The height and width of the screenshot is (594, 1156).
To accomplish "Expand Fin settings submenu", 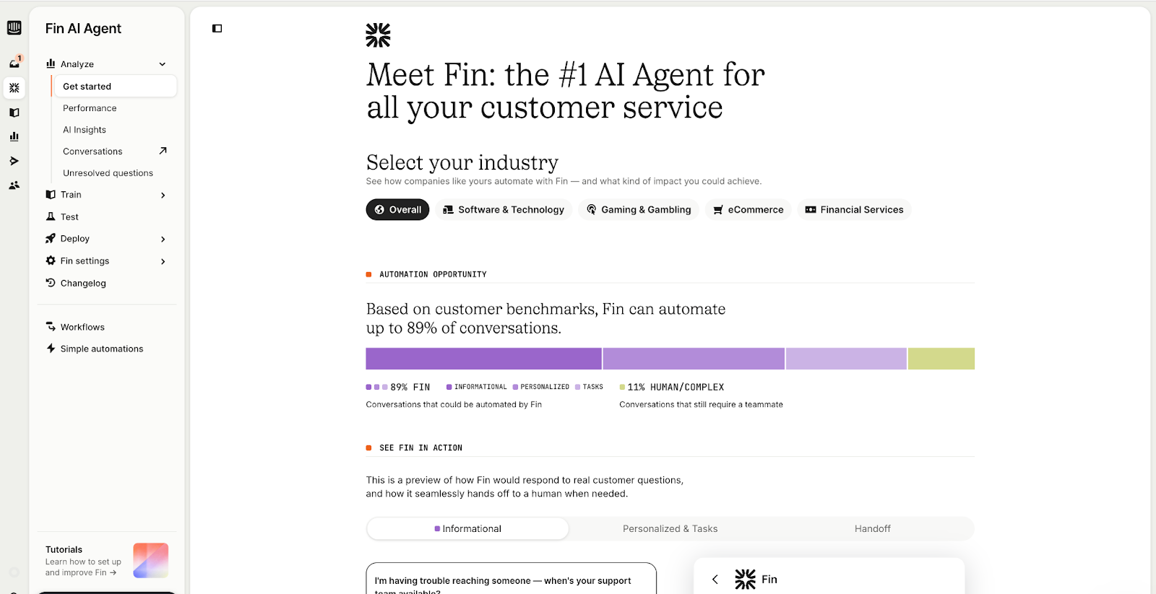I will (x=163, y=261).
